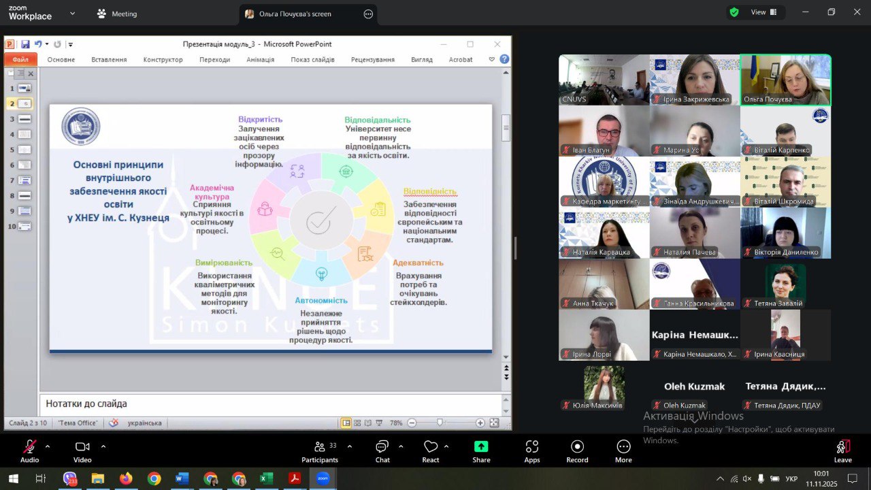Expand the audio options chevron

click(48, 446)
